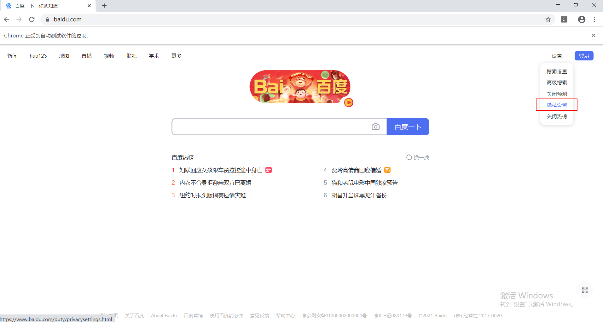Click the orange 热 badge
The width and height of the screenshot is (603, 322).
tap(387, 170)
